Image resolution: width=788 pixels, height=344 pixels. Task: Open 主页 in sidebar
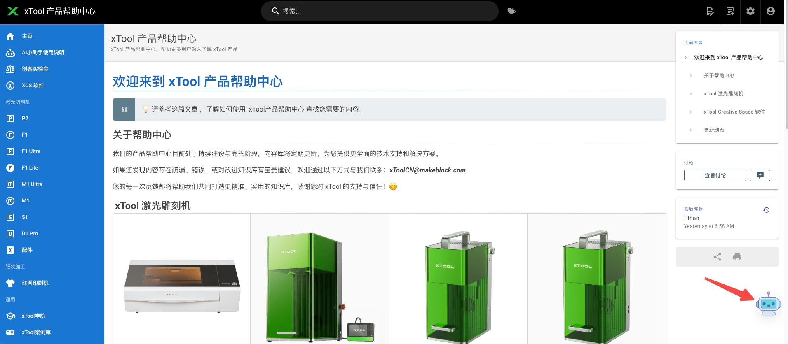52,36
